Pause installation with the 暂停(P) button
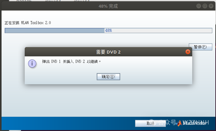This screenshot has height=131, width=216. pos(200,47)
